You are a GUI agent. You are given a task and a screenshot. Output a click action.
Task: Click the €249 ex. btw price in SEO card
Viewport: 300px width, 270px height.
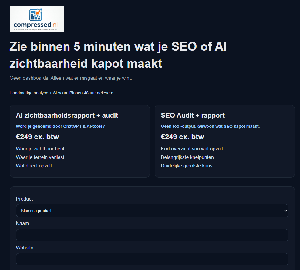coord(182,137)
